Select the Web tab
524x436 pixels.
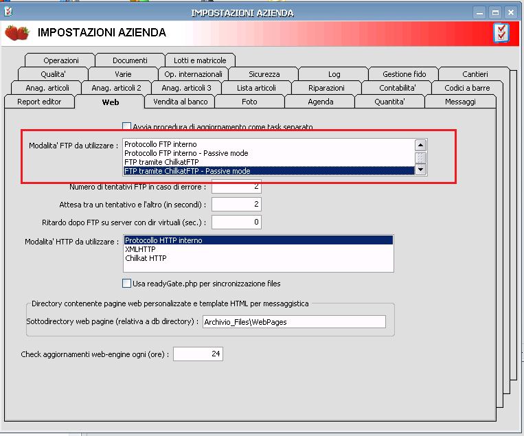[x=111, y=102]
